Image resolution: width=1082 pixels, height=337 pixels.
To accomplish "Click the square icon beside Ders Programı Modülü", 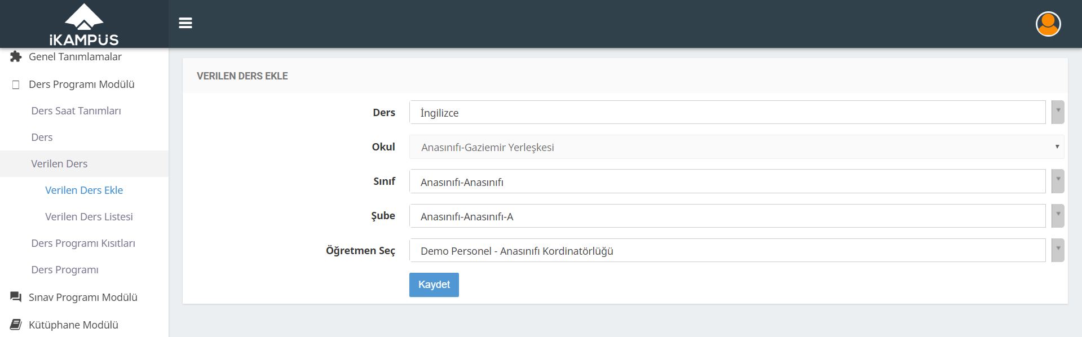I will point(16,85).
